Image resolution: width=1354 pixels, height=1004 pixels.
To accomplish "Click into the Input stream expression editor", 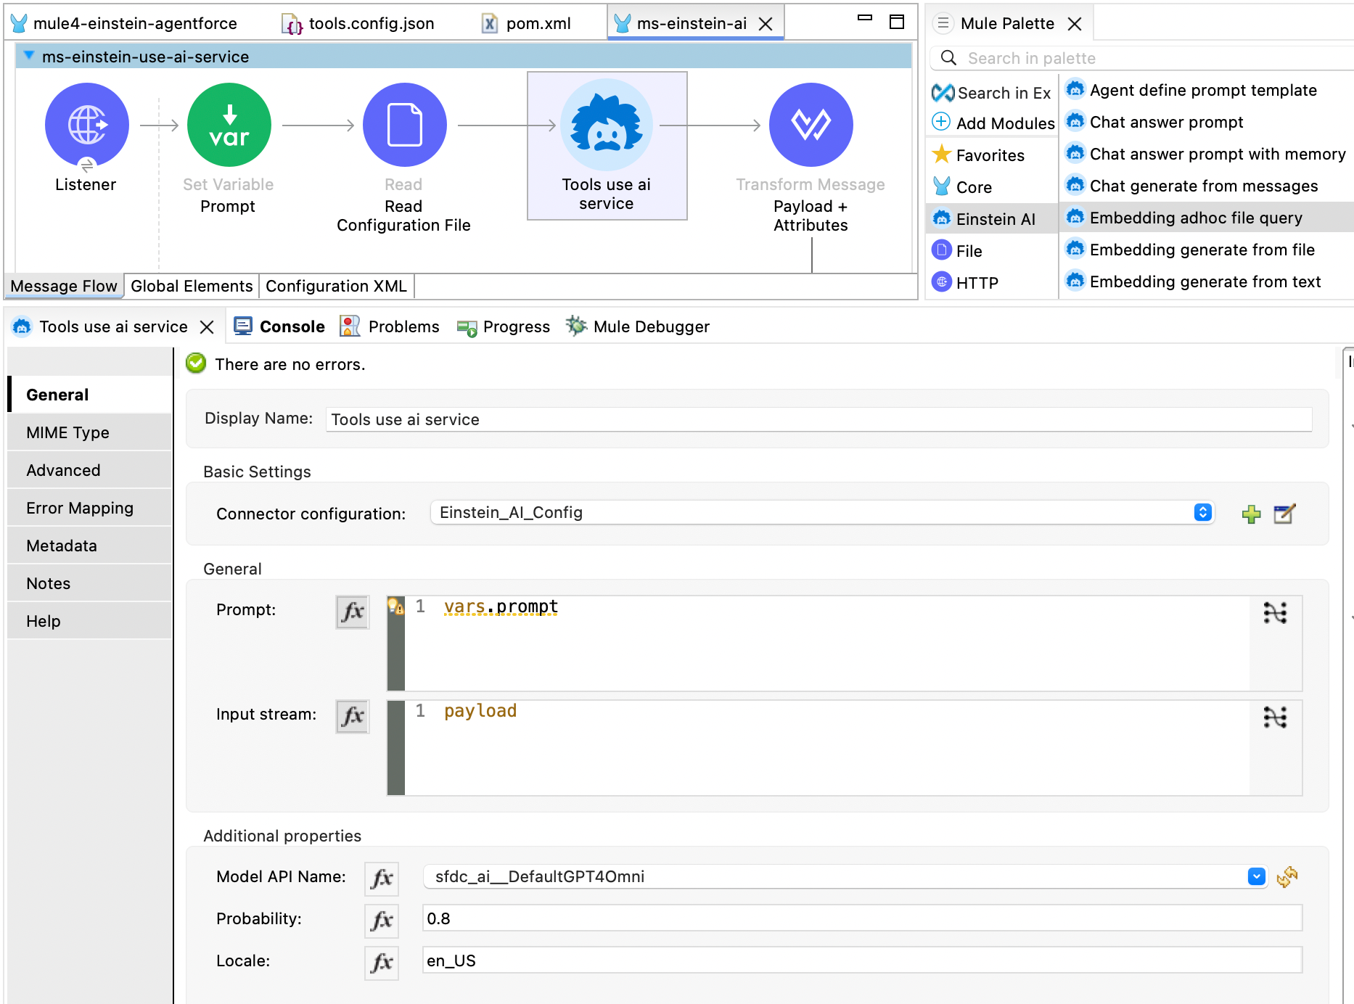I will pyautogui.click(x=827, y=748).
